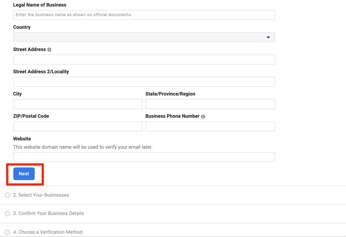Screen dimensions: 346x237
Task: Click into the Website input field
Action: (144, 157)
